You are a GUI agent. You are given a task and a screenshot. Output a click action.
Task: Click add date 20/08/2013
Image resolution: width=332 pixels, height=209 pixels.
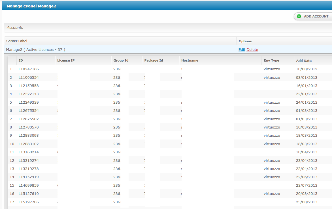click(x=307, y=194)
